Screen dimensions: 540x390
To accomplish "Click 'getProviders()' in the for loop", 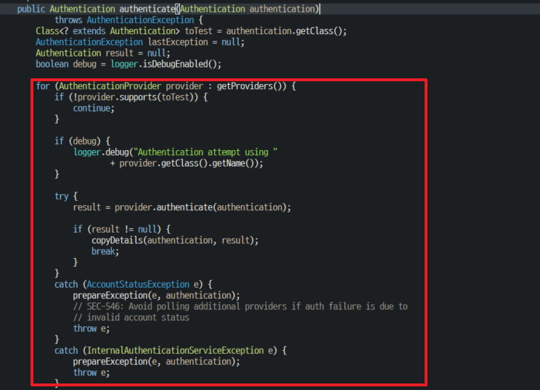I will (251, 86).
